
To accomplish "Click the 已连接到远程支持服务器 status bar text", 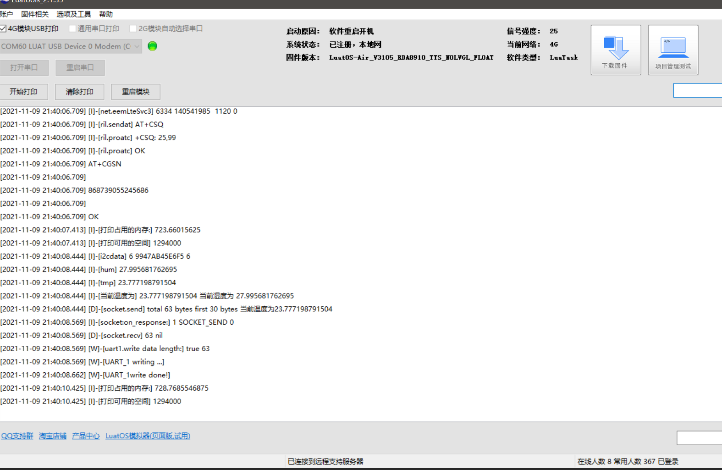I will point(325,461).
